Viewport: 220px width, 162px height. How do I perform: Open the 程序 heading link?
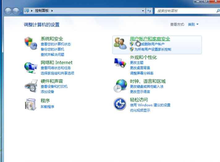coord(45,101)
